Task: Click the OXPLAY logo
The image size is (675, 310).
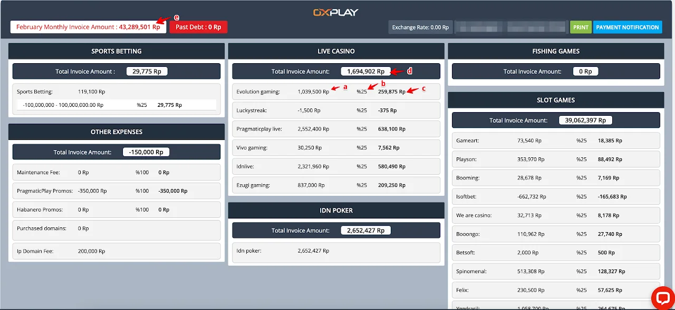Action: 337,12
